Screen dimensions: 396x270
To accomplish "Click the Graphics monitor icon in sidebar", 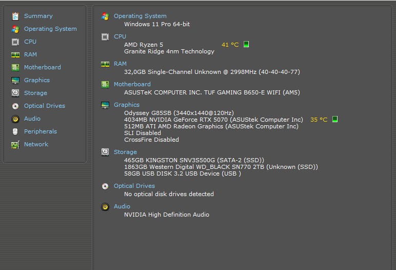I will click(x=15, y=81).
